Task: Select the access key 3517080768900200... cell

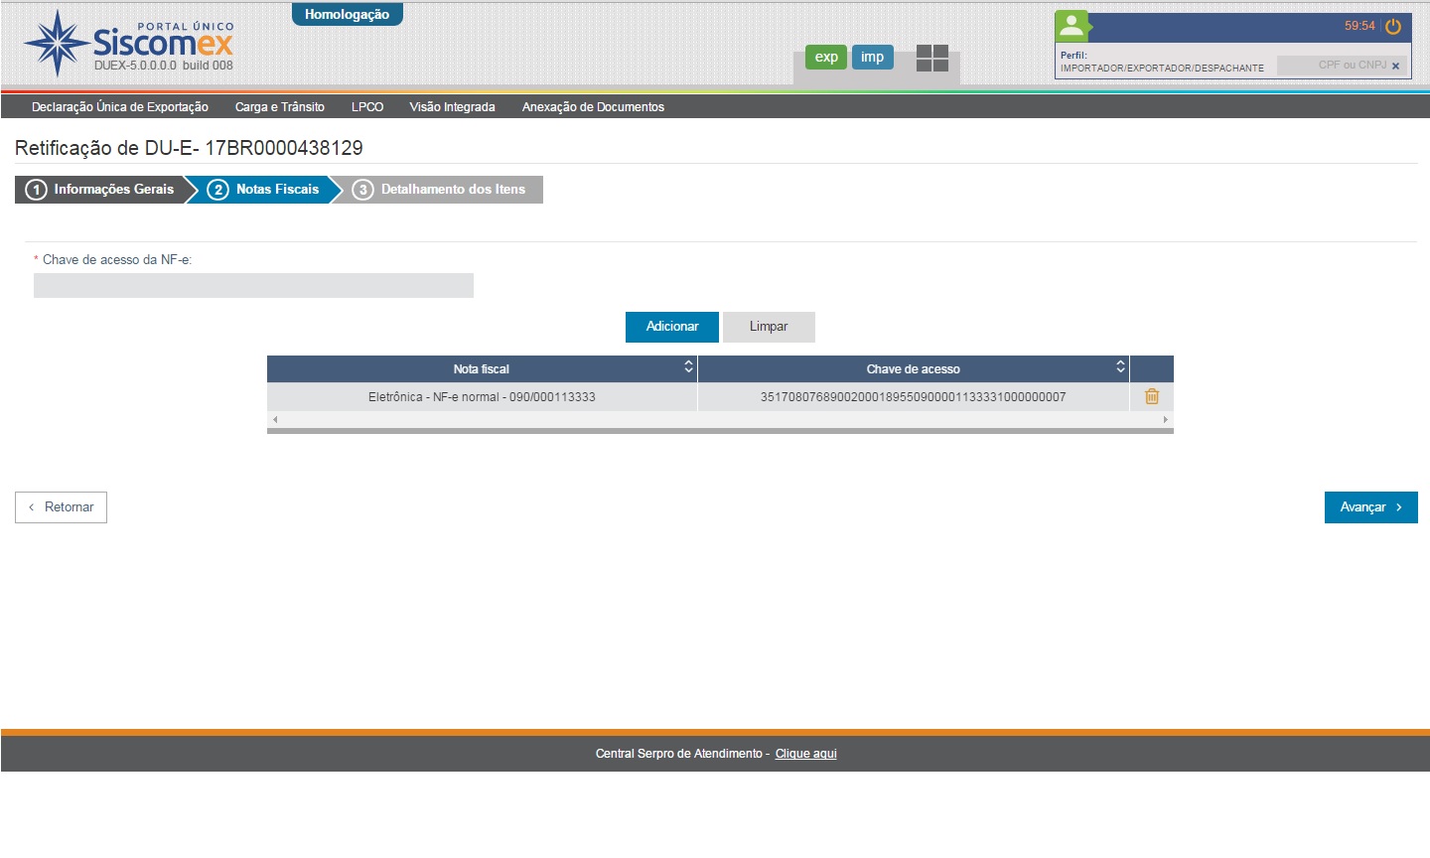Action: [914, 397]
